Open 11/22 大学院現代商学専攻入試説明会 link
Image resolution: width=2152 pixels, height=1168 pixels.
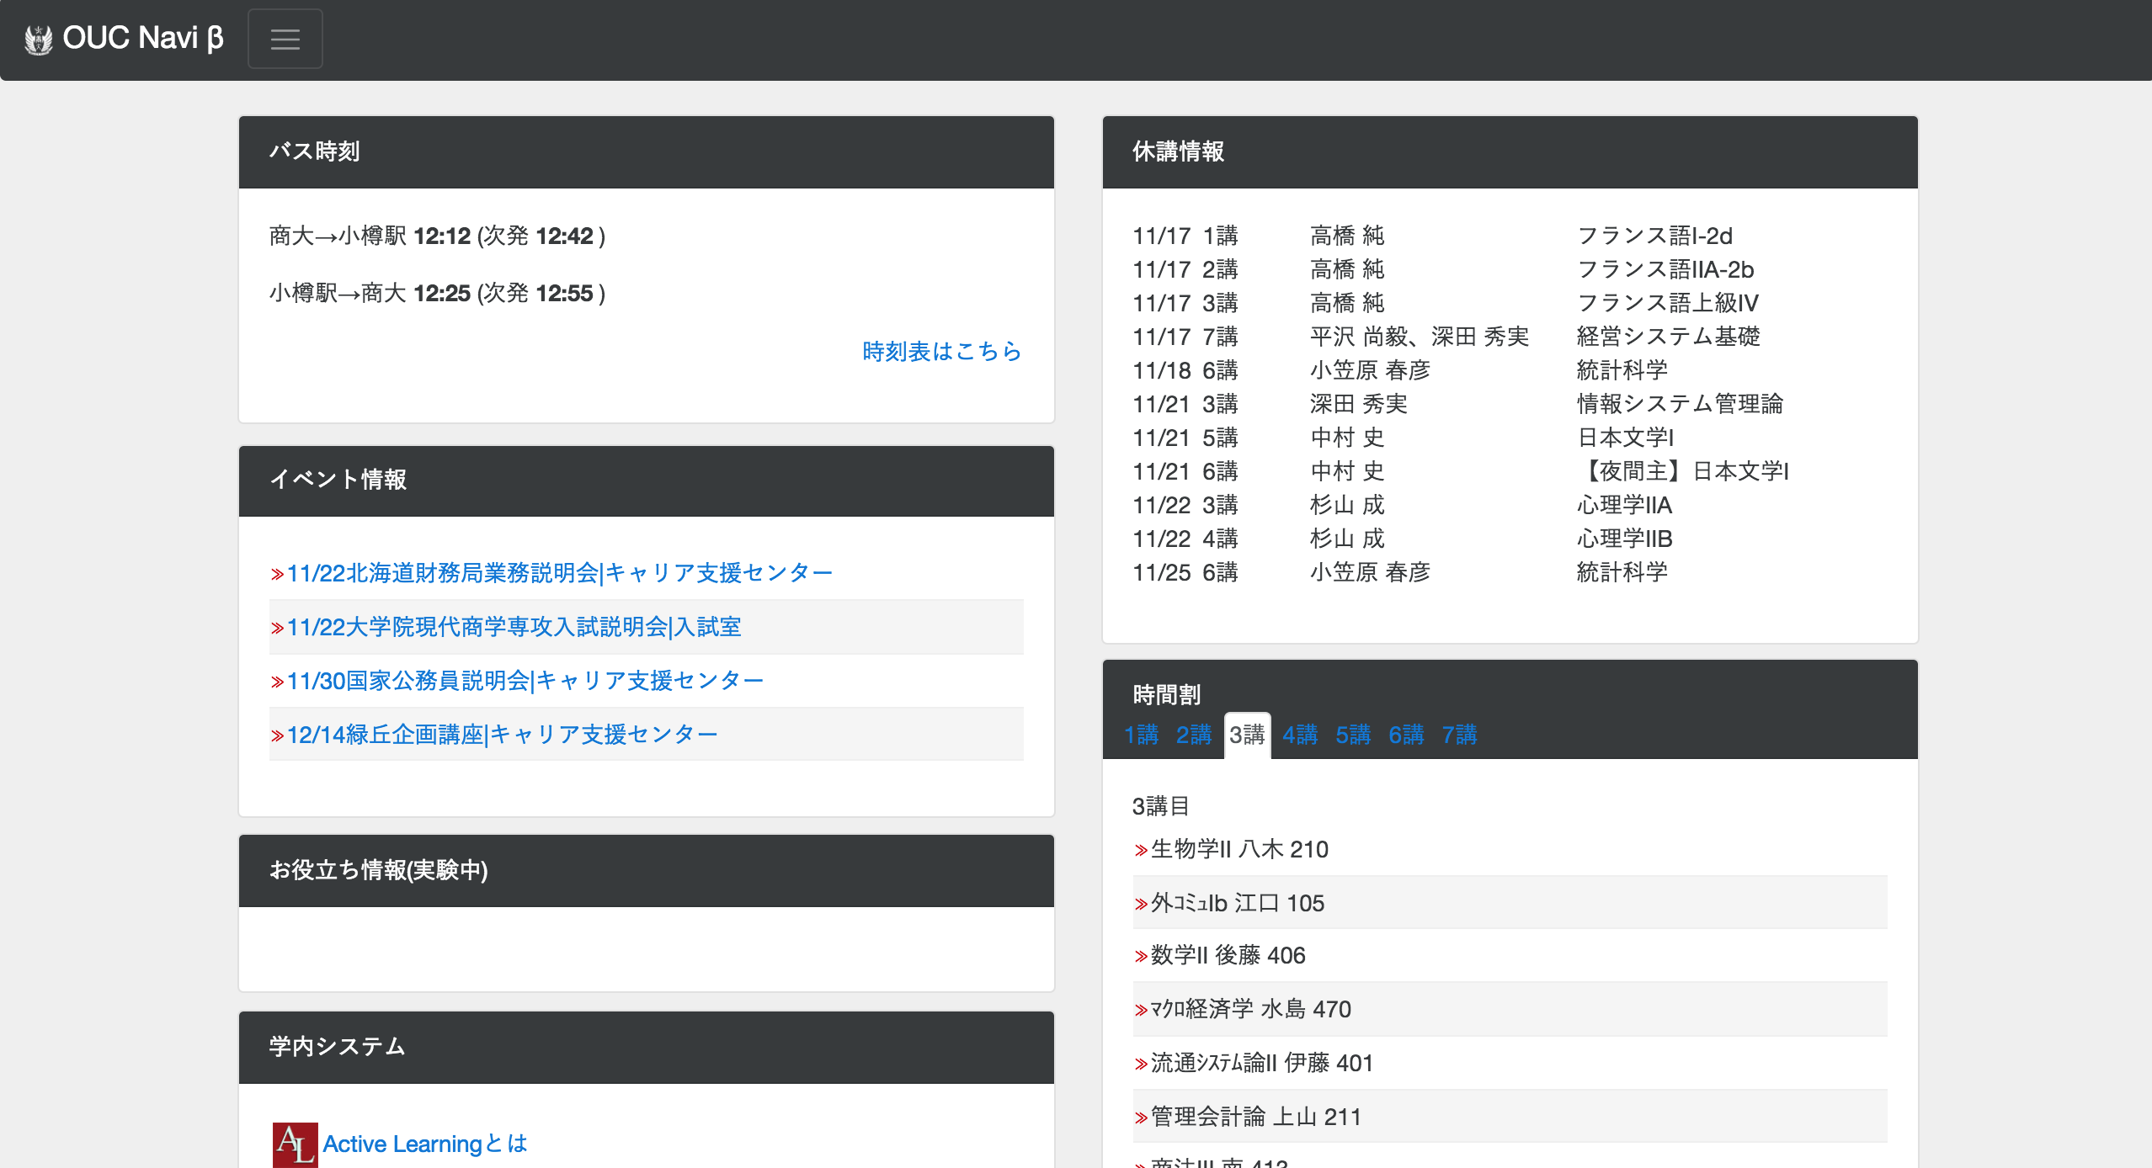tap(514, 627)
